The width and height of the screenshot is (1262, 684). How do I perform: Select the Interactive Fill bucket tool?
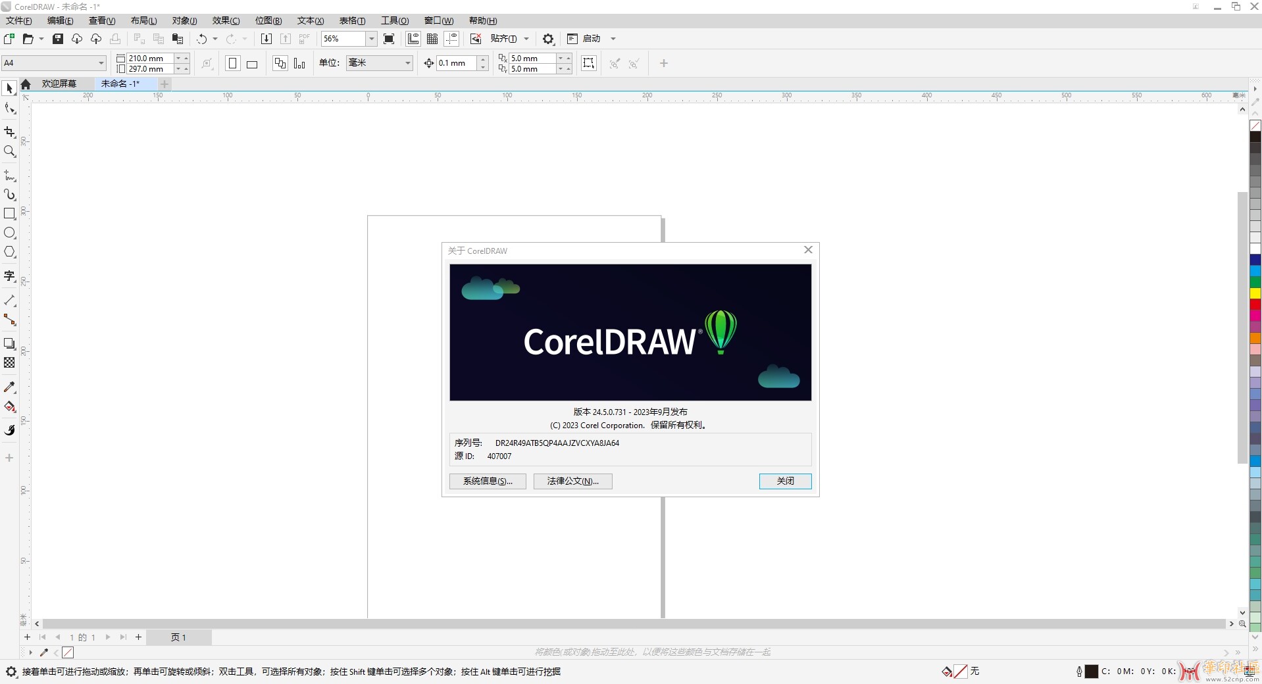point(9,406)
